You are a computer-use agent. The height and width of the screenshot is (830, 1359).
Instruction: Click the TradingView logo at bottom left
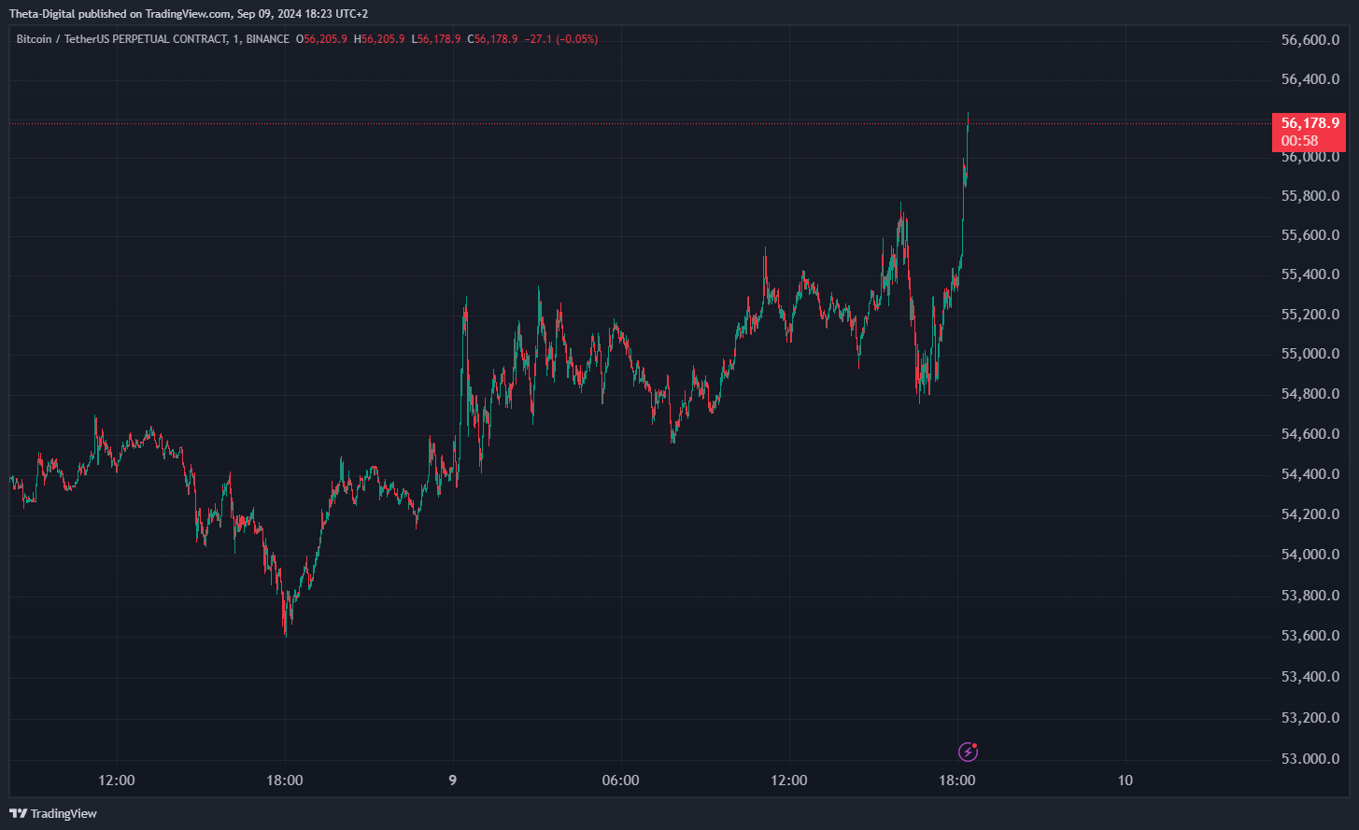point(53,813)
